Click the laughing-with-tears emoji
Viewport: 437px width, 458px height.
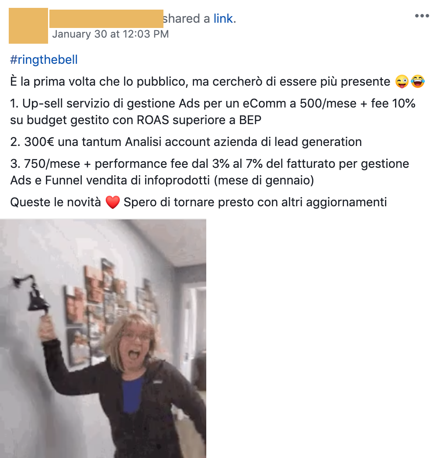[418, 81]
